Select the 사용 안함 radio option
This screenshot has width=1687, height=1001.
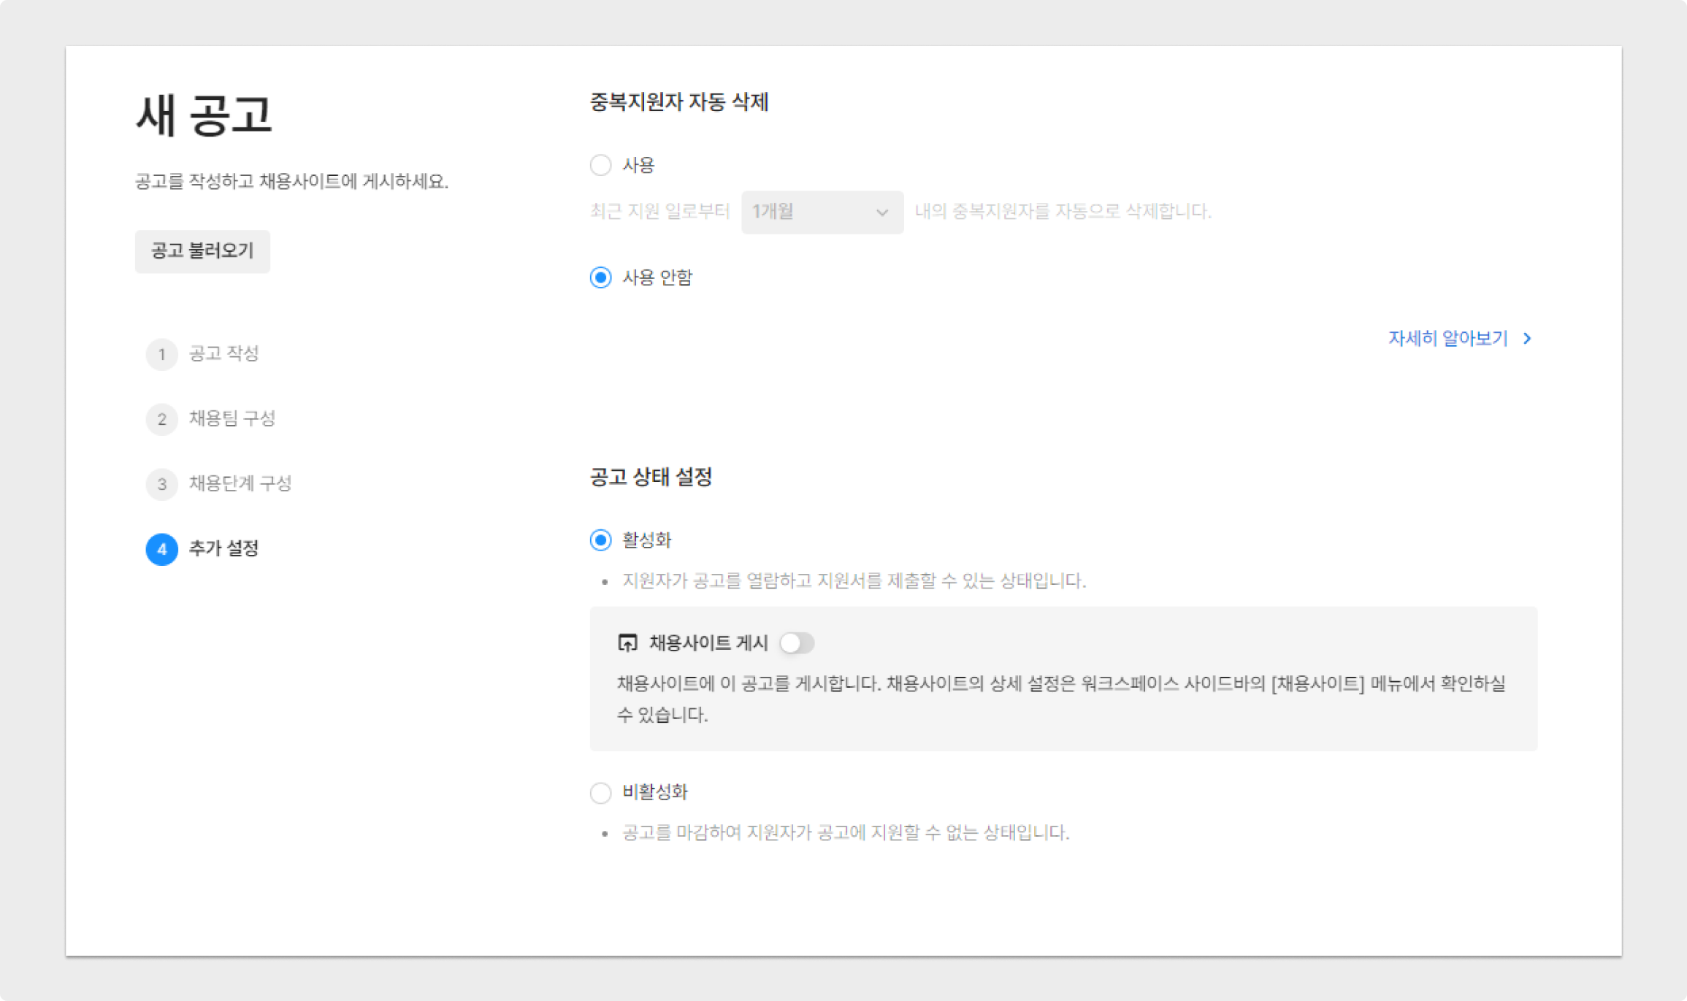click(600, 277)
